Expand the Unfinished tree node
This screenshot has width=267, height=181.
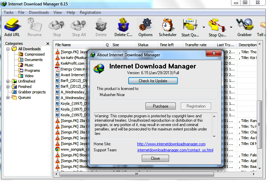click(x=8, y=82)
